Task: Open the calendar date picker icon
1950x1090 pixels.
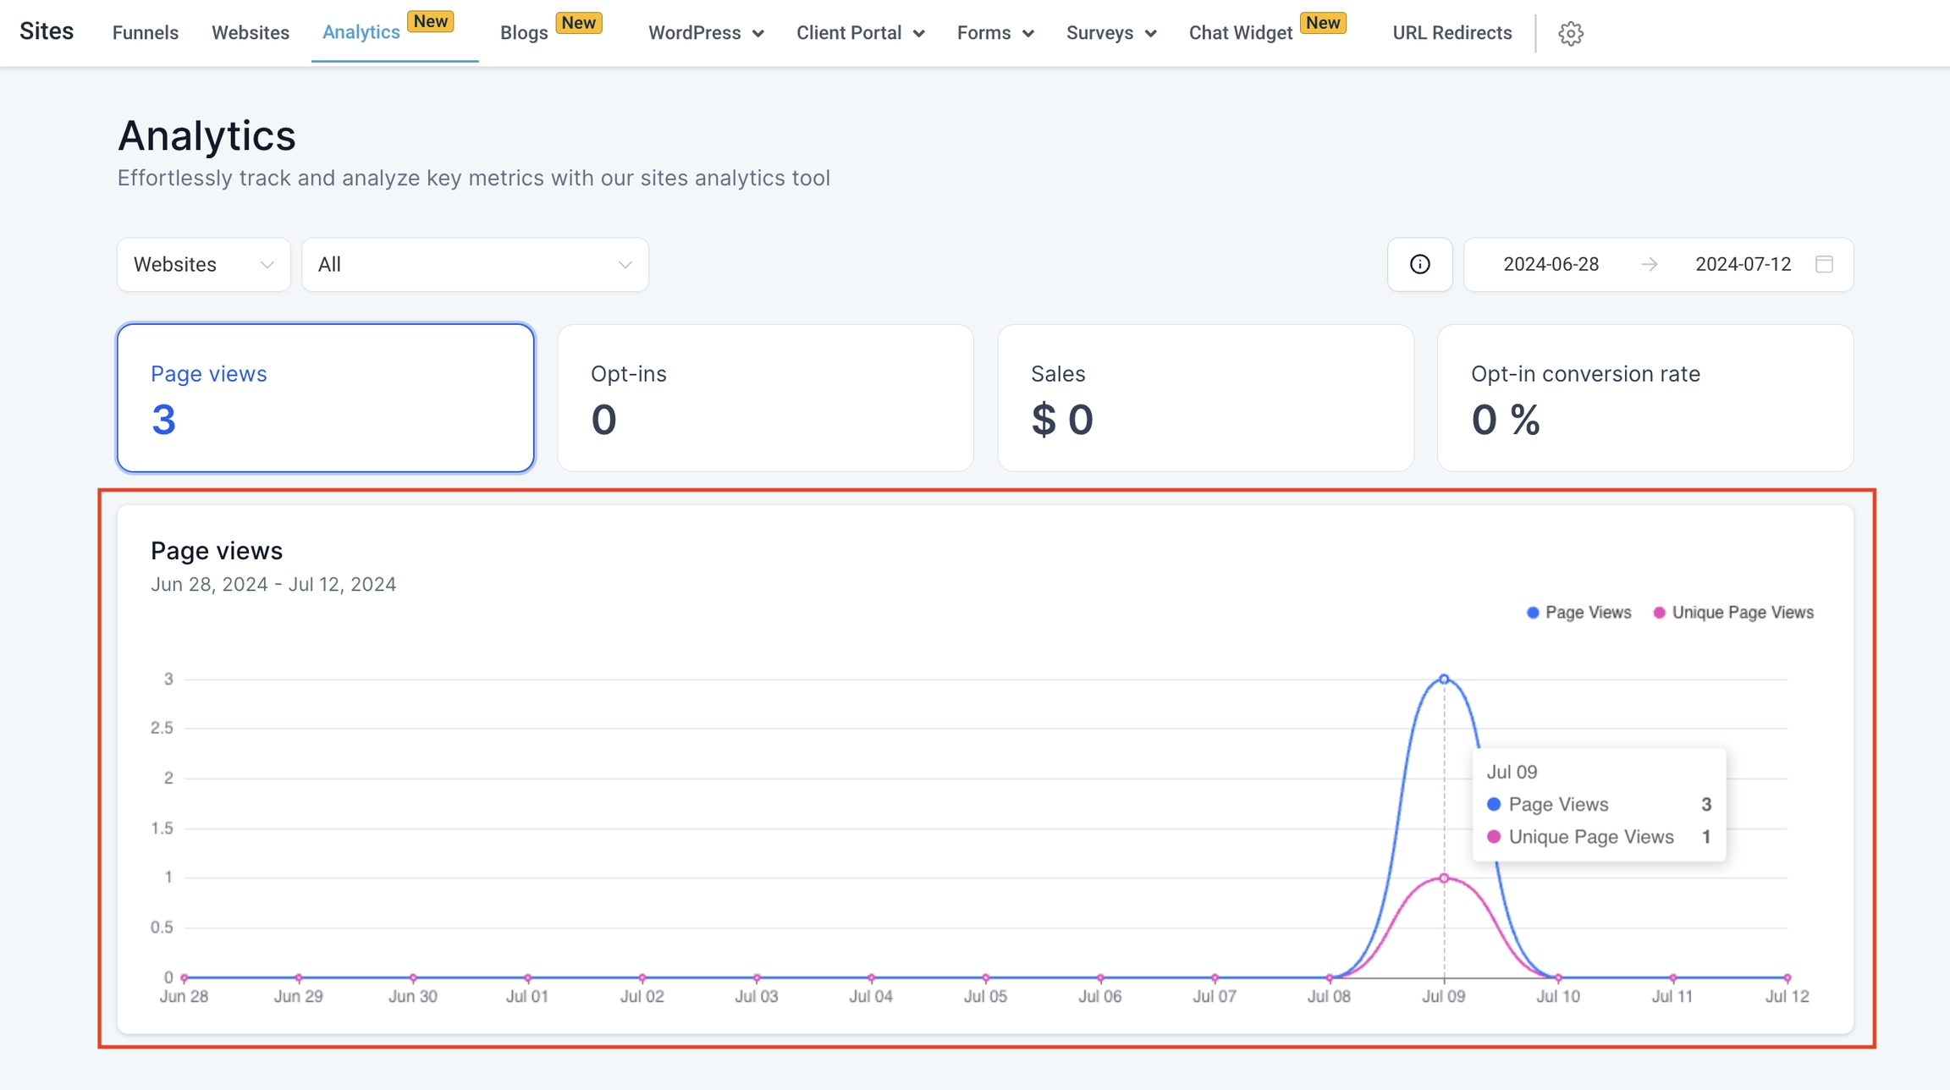Action: [x=1824, y=264]
